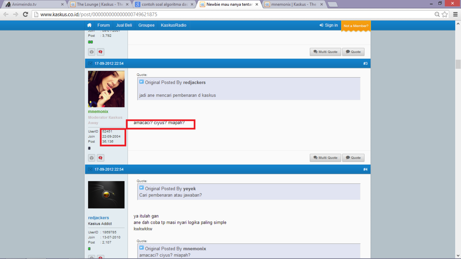Tick the select box on post #4 header
The width and height of the screenshot is (461, 259).
90,169
